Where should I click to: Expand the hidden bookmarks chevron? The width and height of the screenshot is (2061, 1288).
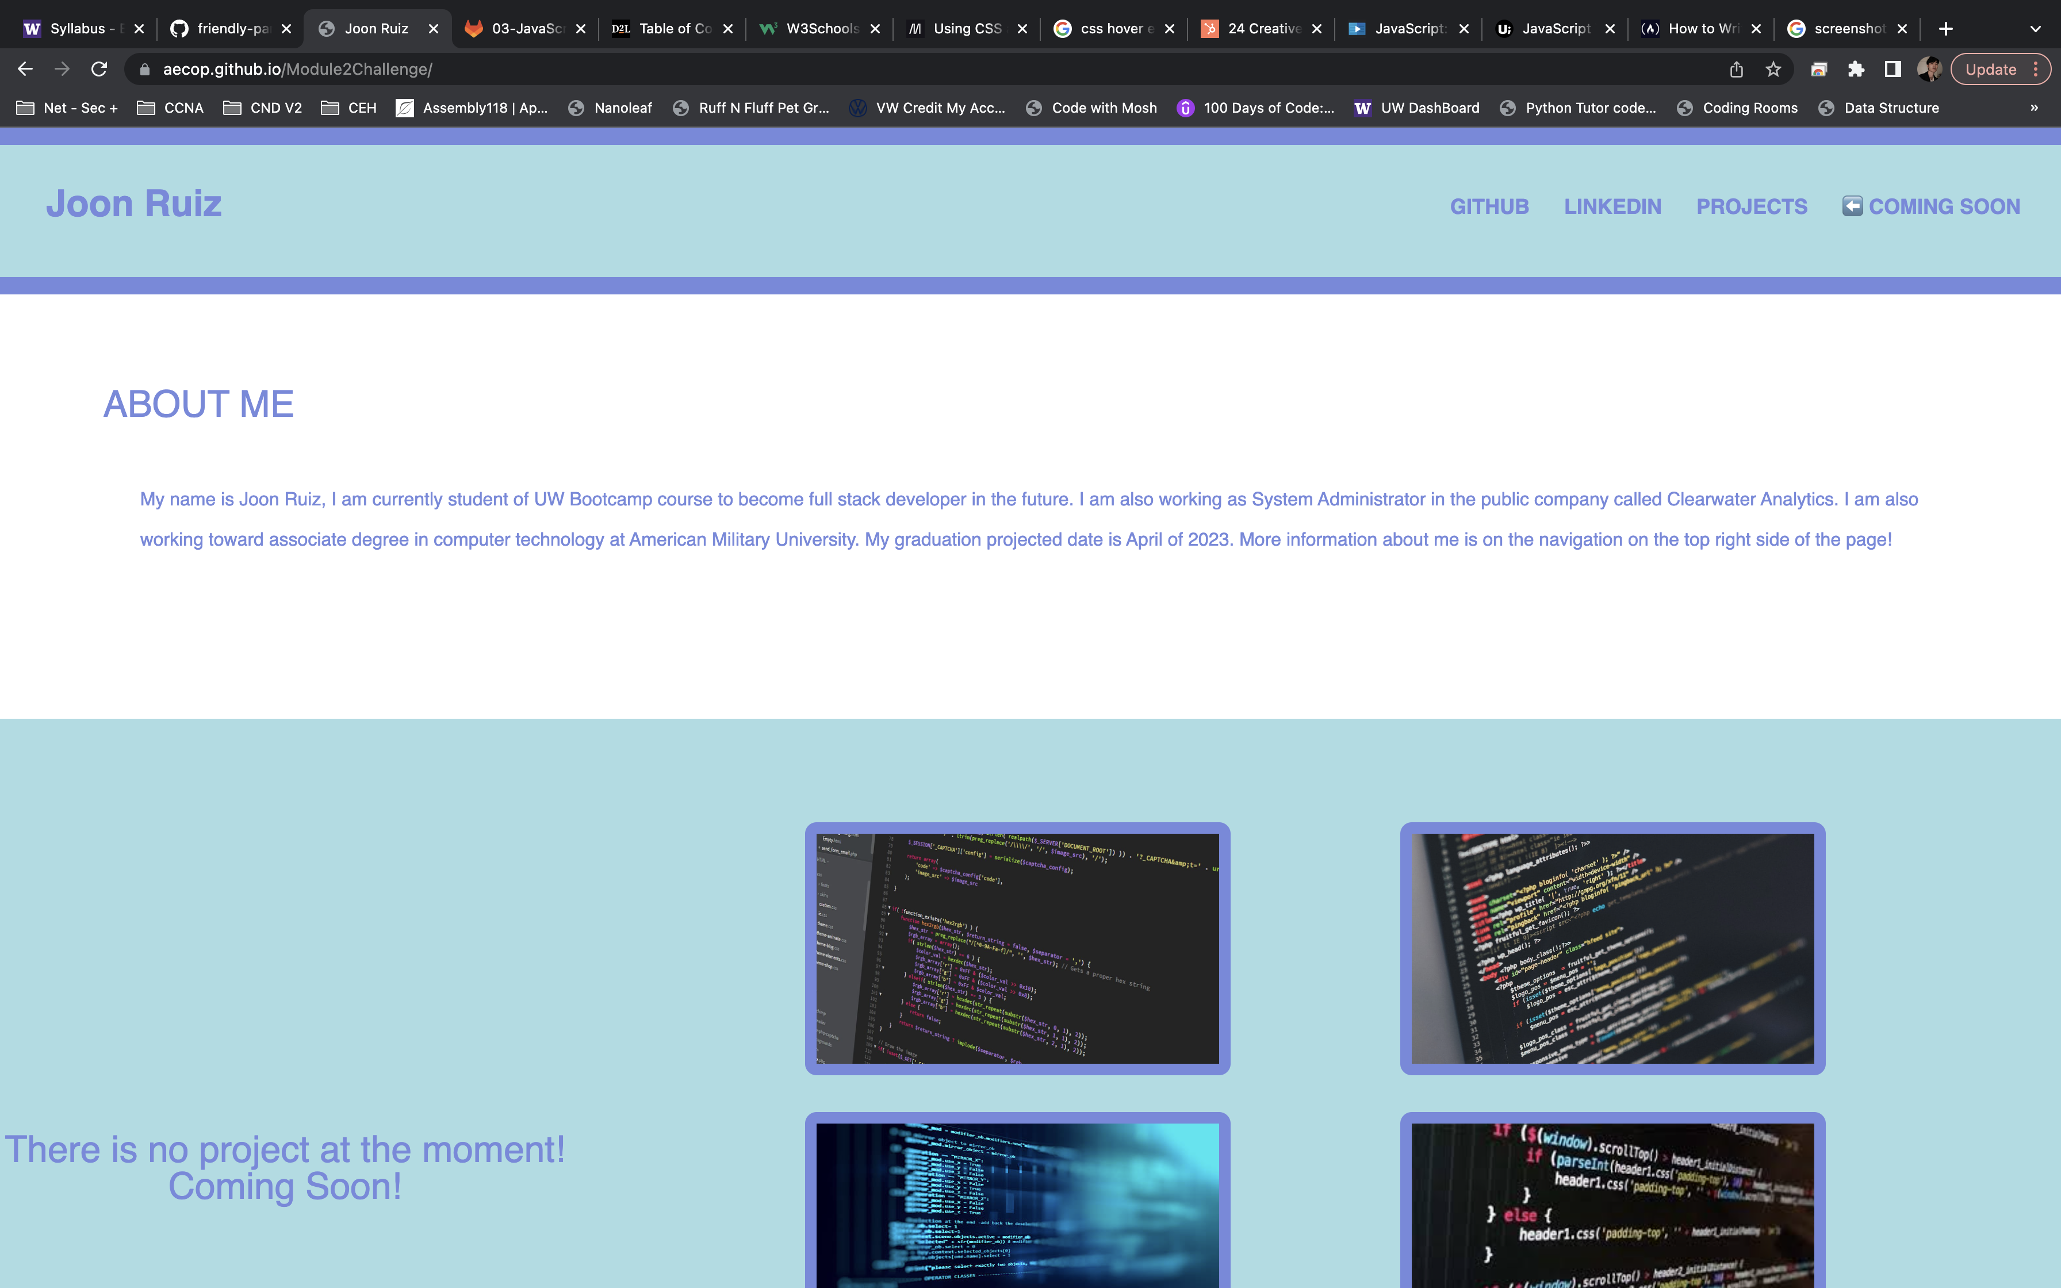2034,108
